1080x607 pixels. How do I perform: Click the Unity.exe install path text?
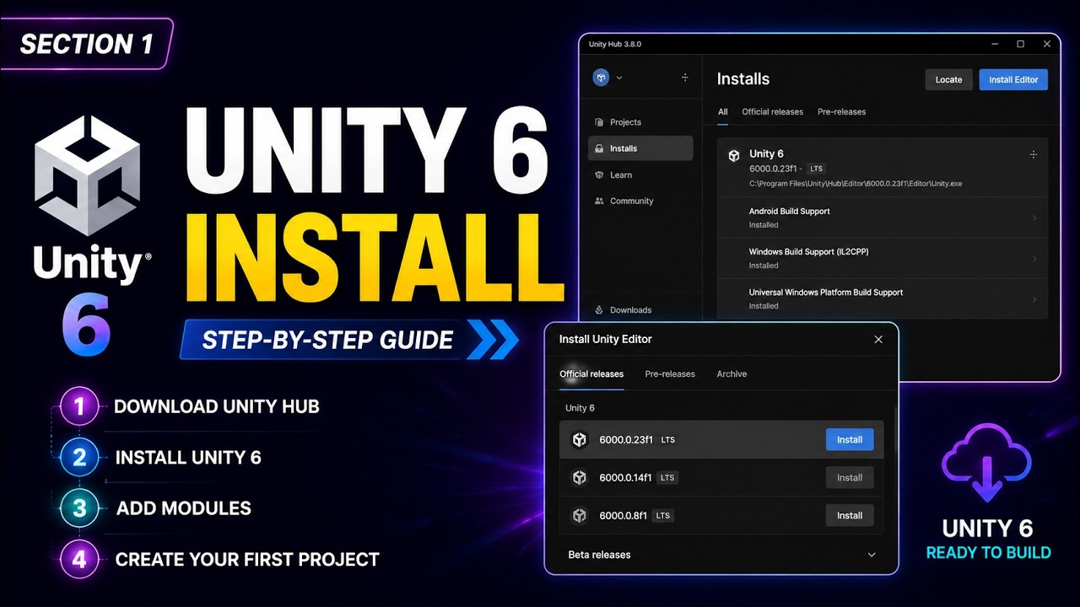(x=856, y=183)
